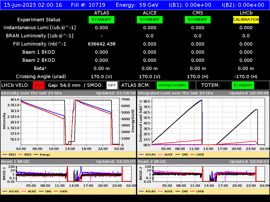Click the TOTEM STANDBY badge
This screenshot has height=202, width=270.
click(x=243, y=85)
